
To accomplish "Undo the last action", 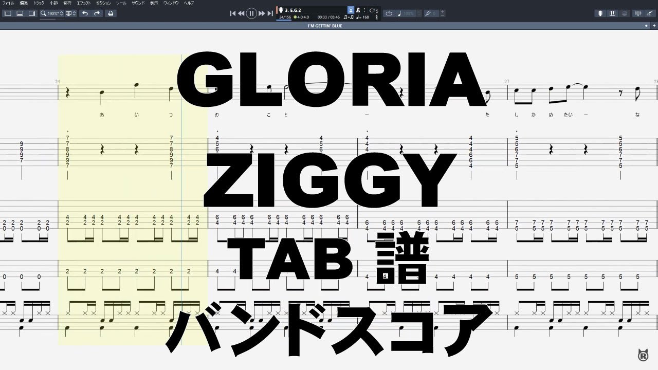I will [85, 13].
